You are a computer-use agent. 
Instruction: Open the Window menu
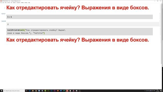26,3
